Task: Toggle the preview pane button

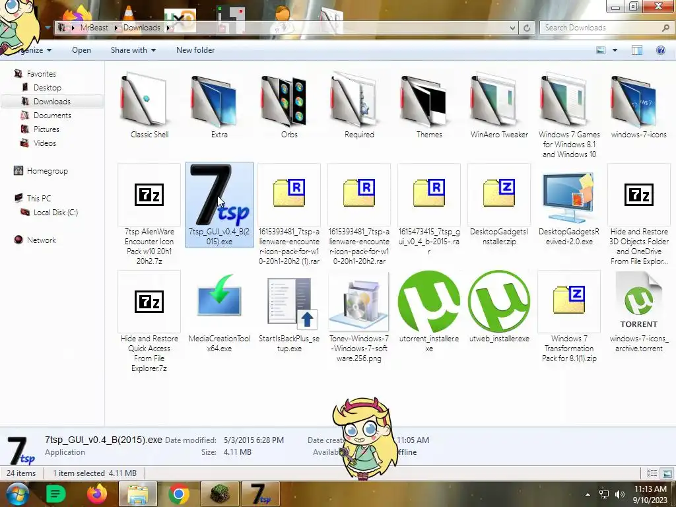Action: pos(637,50)
